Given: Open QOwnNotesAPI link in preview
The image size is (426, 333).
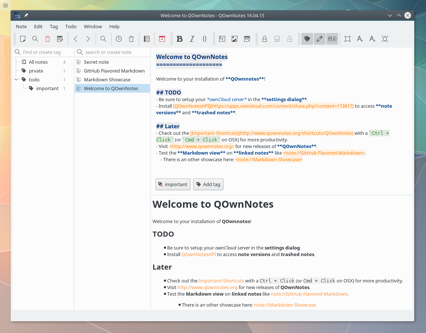Looking at the screenshot, I should click(199, 254).
